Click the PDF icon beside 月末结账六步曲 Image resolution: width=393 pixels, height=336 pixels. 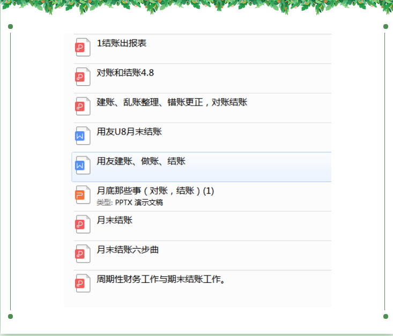83,253
